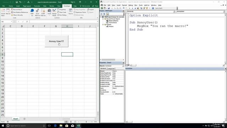
Task: Click the Sheet1 worksheet tab
Action: (x=16, y=119)
